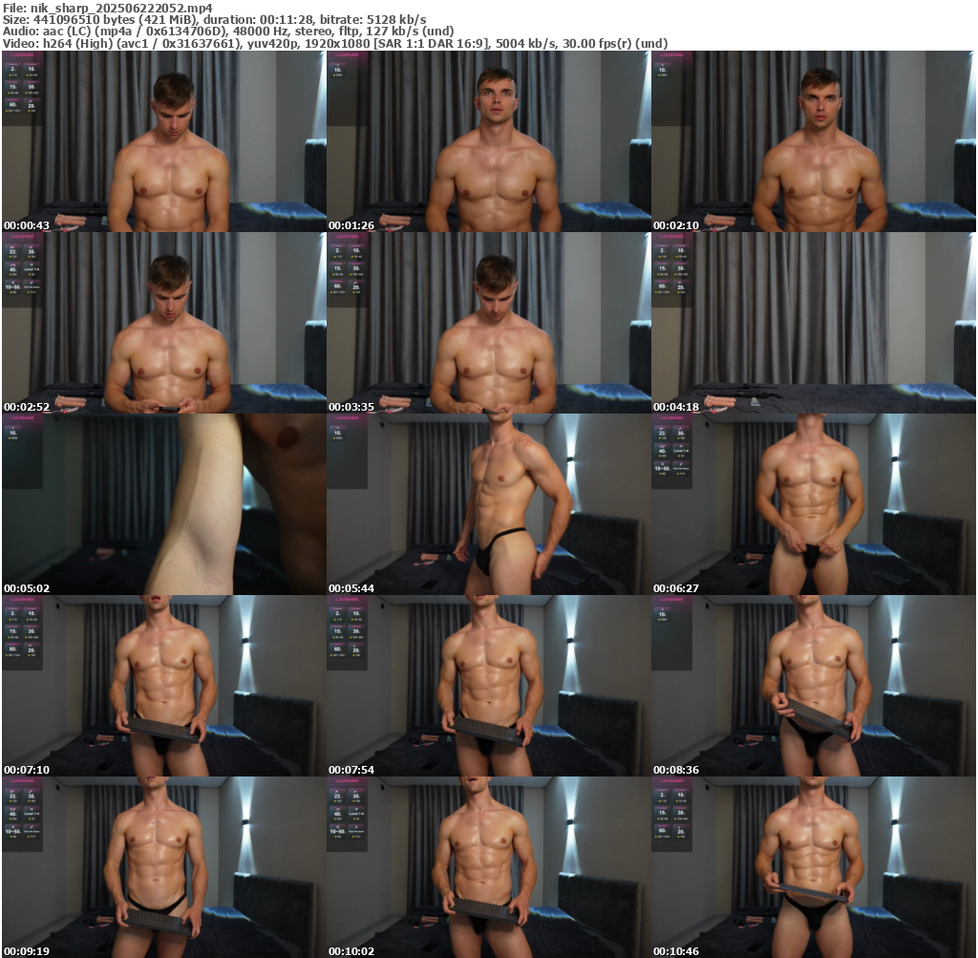Click the Audio aac stream info line

click(228, 32)
